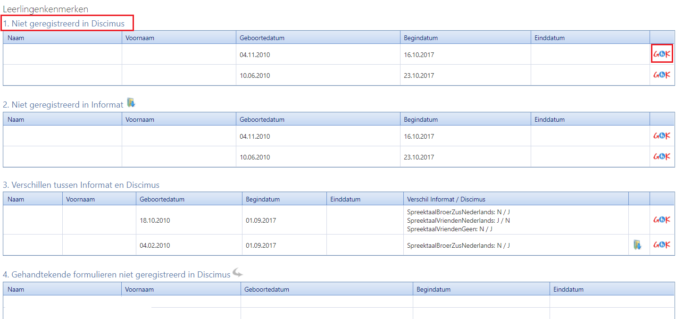Select birth date 10.06.2010 in section 1
The image size is (684, 319).
pos(255,76)
